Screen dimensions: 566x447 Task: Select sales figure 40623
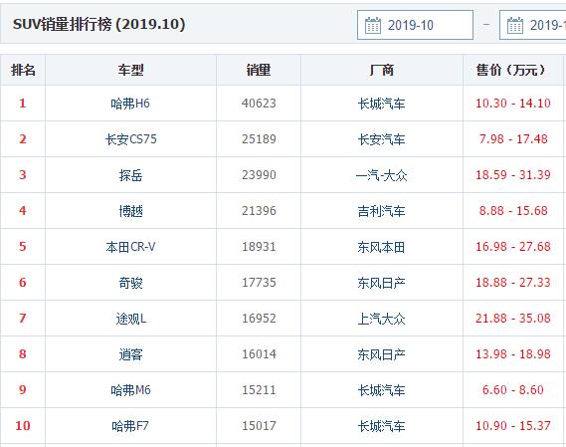[x=259, y=104]
